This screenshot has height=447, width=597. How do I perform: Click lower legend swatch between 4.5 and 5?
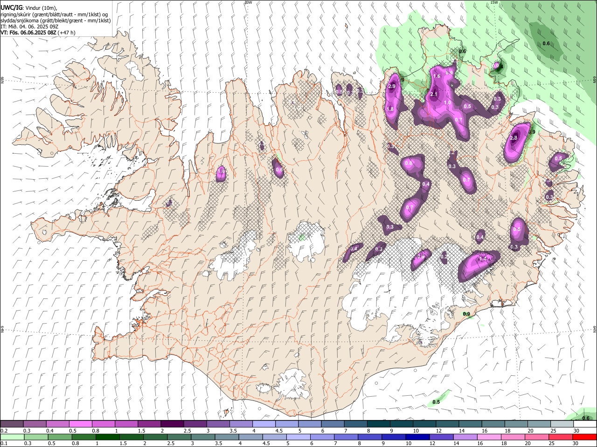[x=274, y=437]
